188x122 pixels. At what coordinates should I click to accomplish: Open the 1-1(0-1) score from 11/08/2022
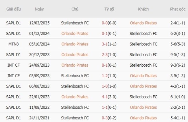pos(109,107)
